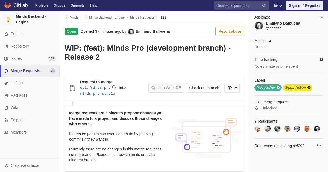Copy the source branch name icon
Screen dimensions: 328x172
pyautogui.click(x=114, y=87)
